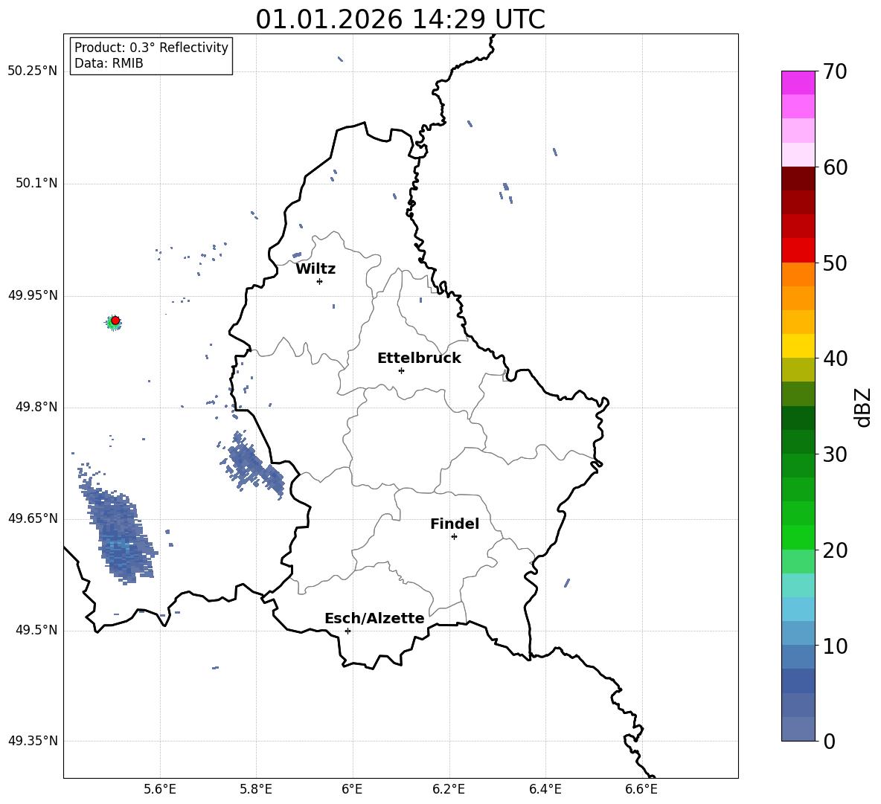The width and height of the screenshot is (881, 804).
Task: Click the Esch/Alzette city label
Action: [374, 618]
